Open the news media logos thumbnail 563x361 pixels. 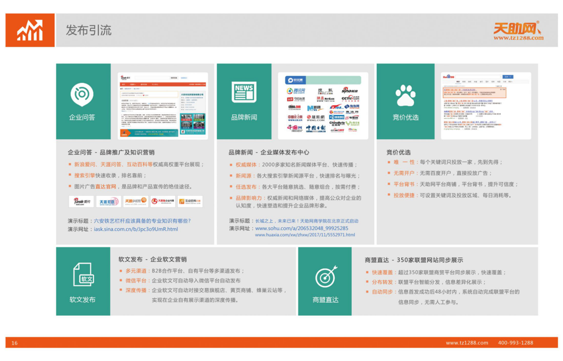(323, 106)
